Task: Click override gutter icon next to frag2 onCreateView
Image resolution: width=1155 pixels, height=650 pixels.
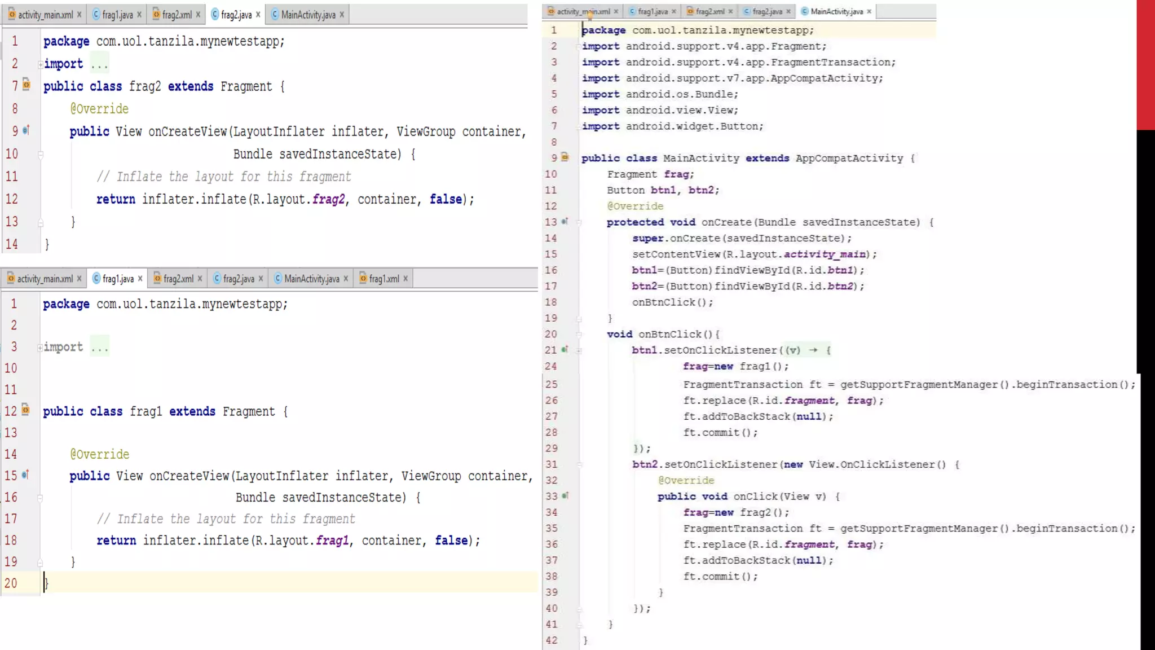Action: click(26, 130)
